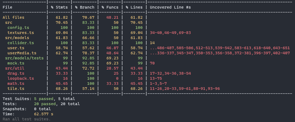Image resolution: width=295 pixels, height=122 pixels.
Task: Click the 'File' column header
Action: [7, 7]
